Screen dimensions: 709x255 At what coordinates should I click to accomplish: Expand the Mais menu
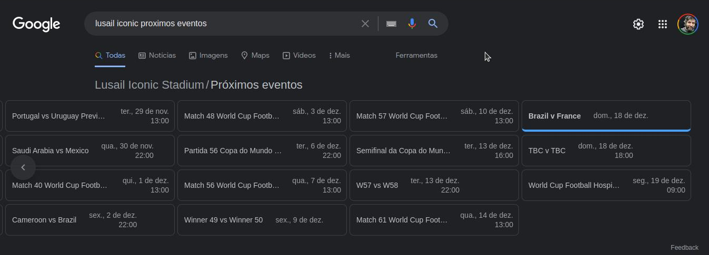339,56
